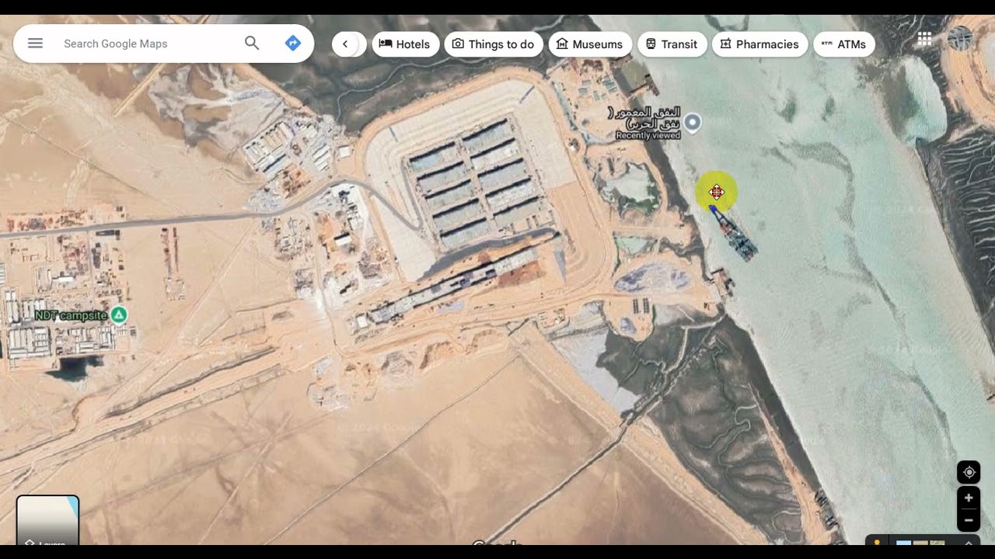This screenshot has width=995, height=559.
Task: Open Directions via the blue arrow icon
Action: click(293, 43)
